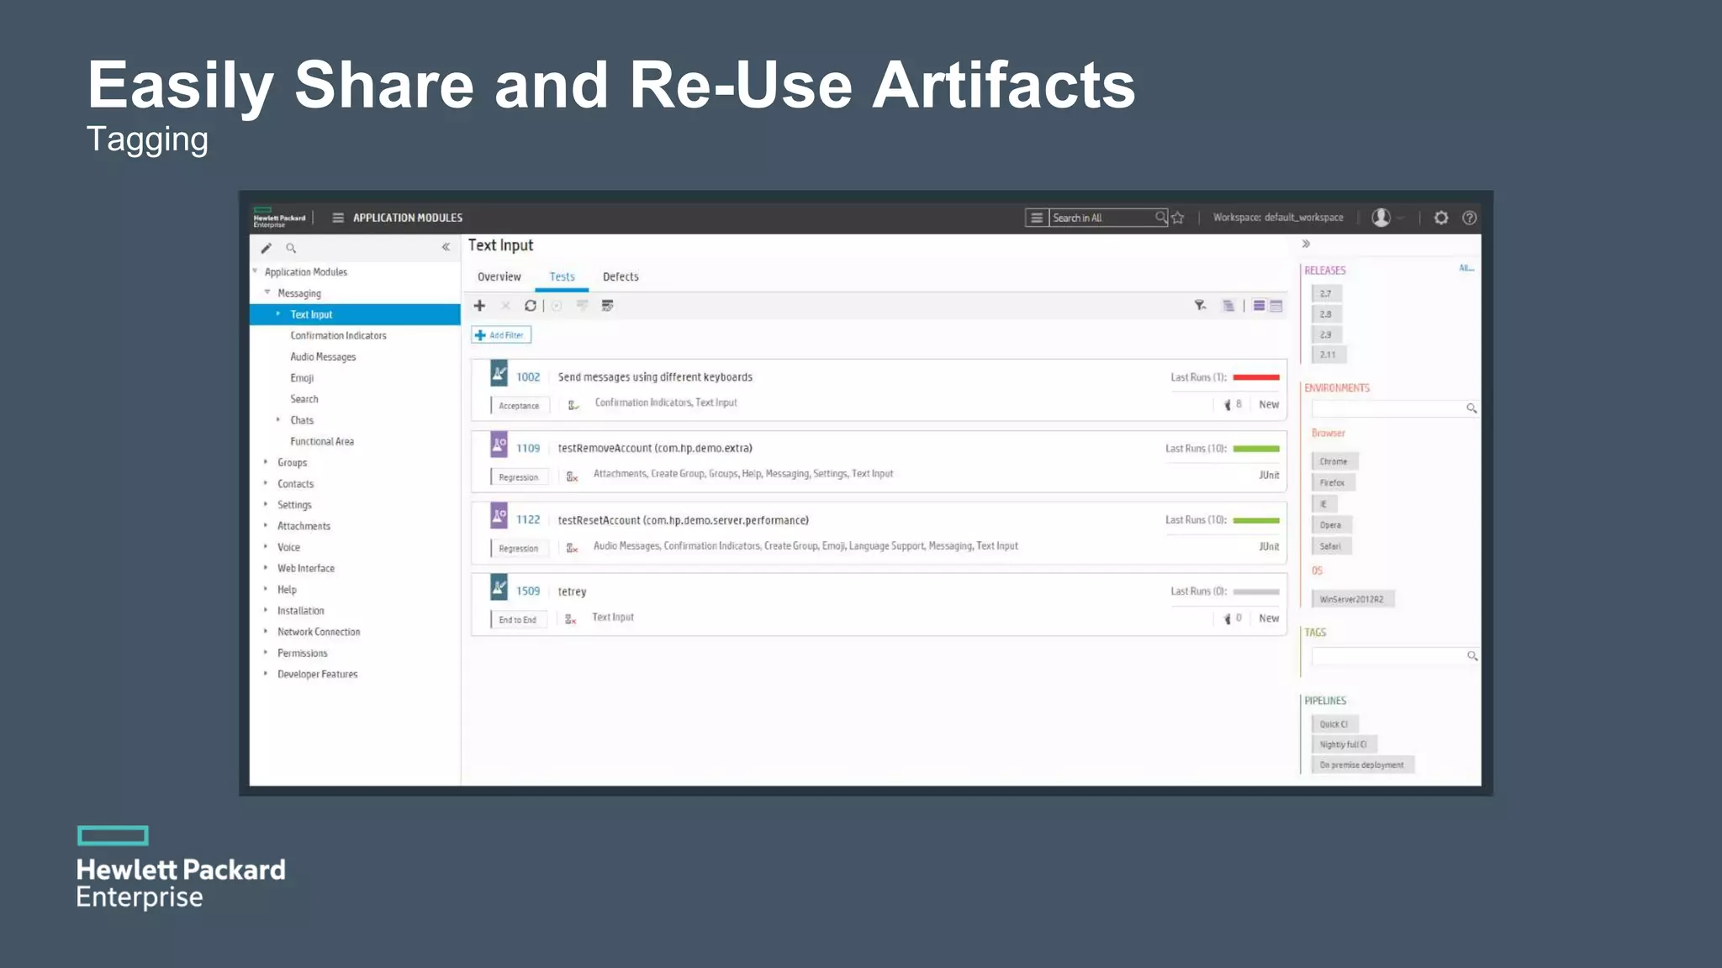Viewport: 1722px width, 968px height.
Task: Click the edit pencil icon in tree panel
Action: (267, 248)
